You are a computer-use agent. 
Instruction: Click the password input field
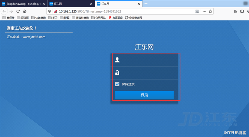click(x=144, y=73)
